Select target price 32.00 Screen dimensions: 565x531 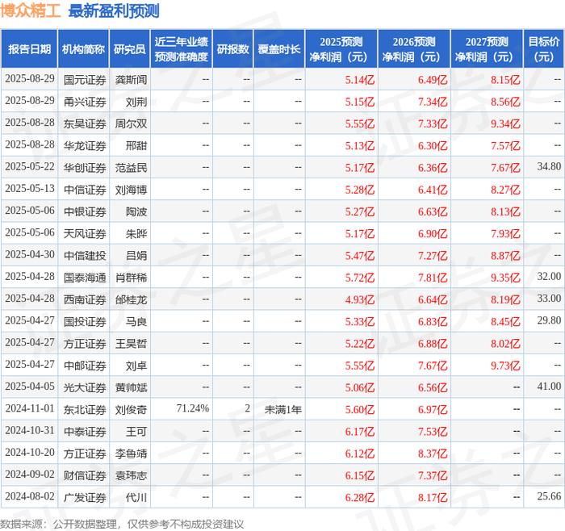pyautogui.click(x=549, y=277)
